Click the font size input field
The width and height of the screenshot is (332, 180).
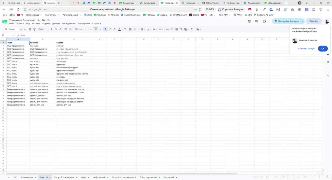[95, 29]
